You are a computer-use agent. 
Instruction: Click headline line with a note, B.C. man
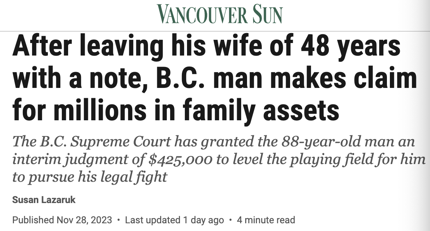click(x=215, y=78)
